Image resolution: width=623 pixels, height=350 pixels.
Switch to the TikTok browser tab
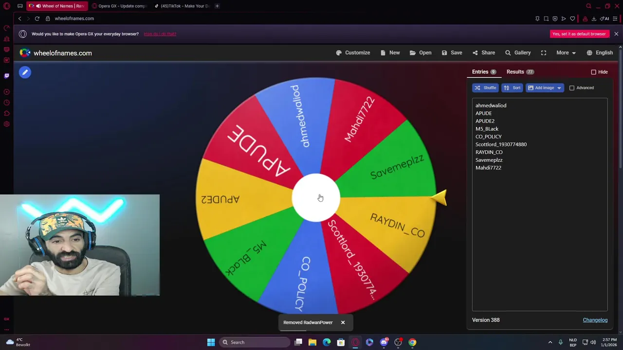(x=182, y=6)
